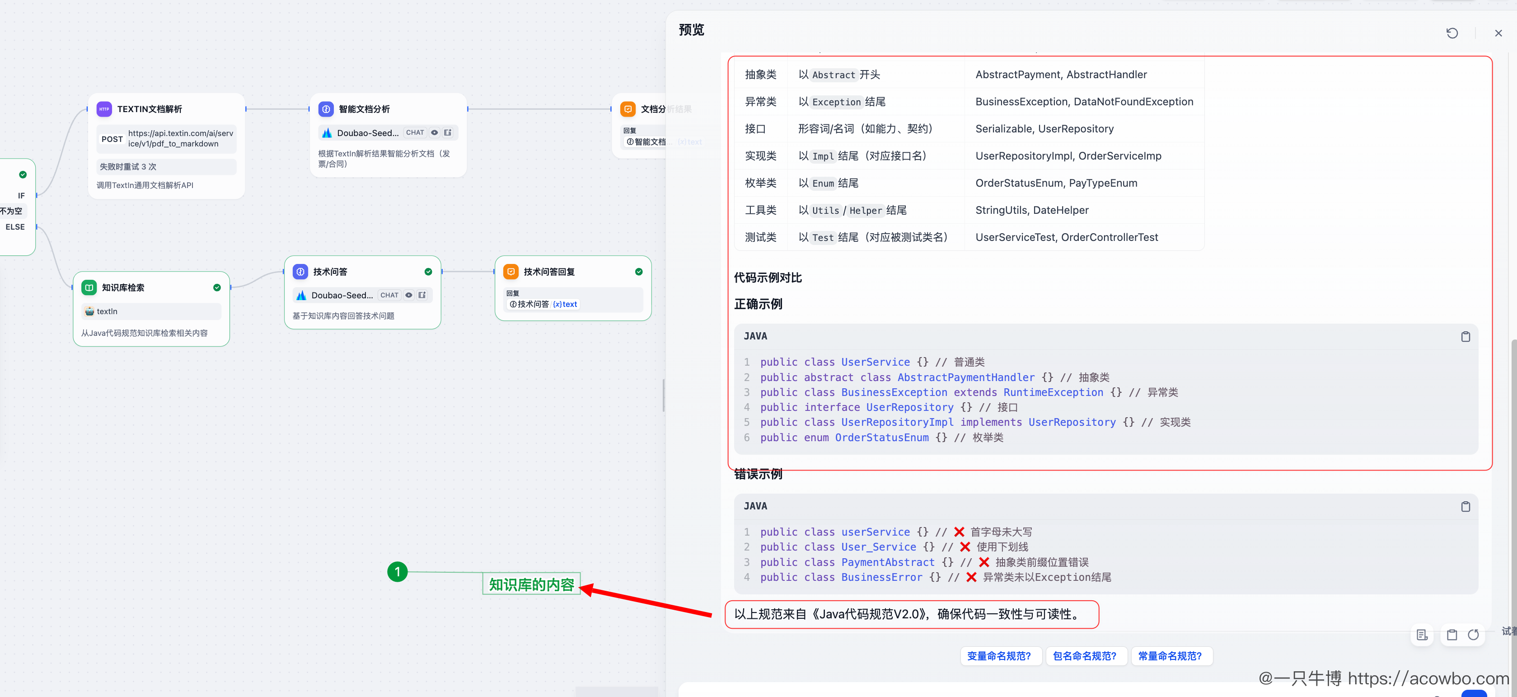Regenerate the answer with circular arrow
Screen dimensions: 1517x697
pos(1474,635)
